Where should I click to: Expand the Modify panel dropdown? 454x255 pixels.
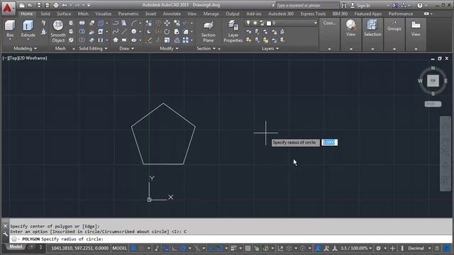point(169,48)
